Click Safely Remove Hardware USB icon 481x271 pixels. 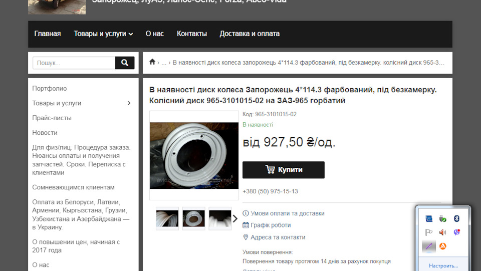point(442,218)
